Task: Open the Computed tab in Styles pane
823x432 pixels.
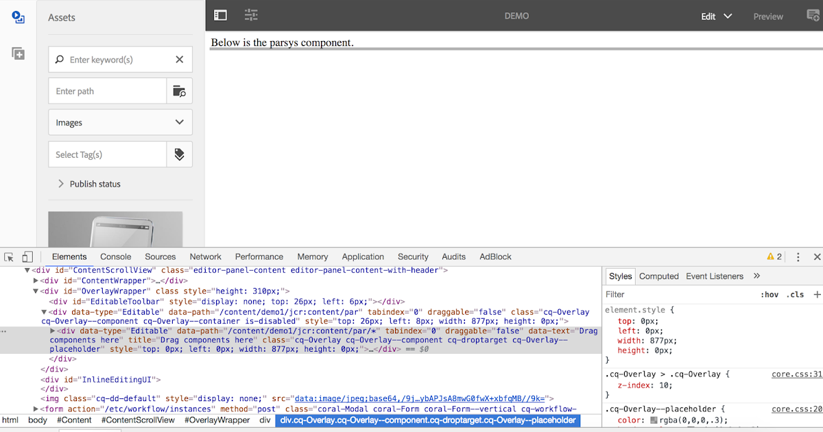Action: click(x=658, y=276)
